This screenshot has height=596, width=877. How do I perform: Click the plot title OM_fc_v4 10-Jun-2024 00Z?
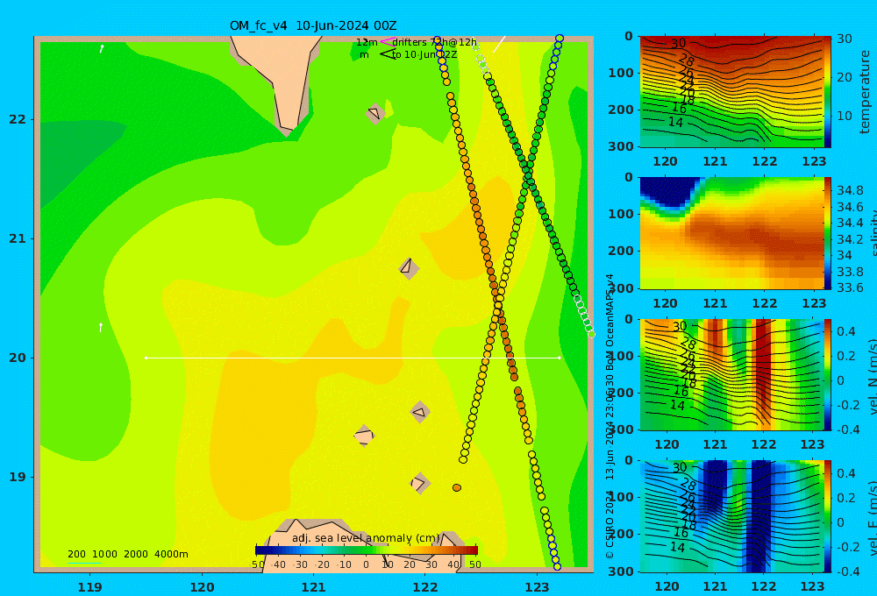tap(313, 25)
